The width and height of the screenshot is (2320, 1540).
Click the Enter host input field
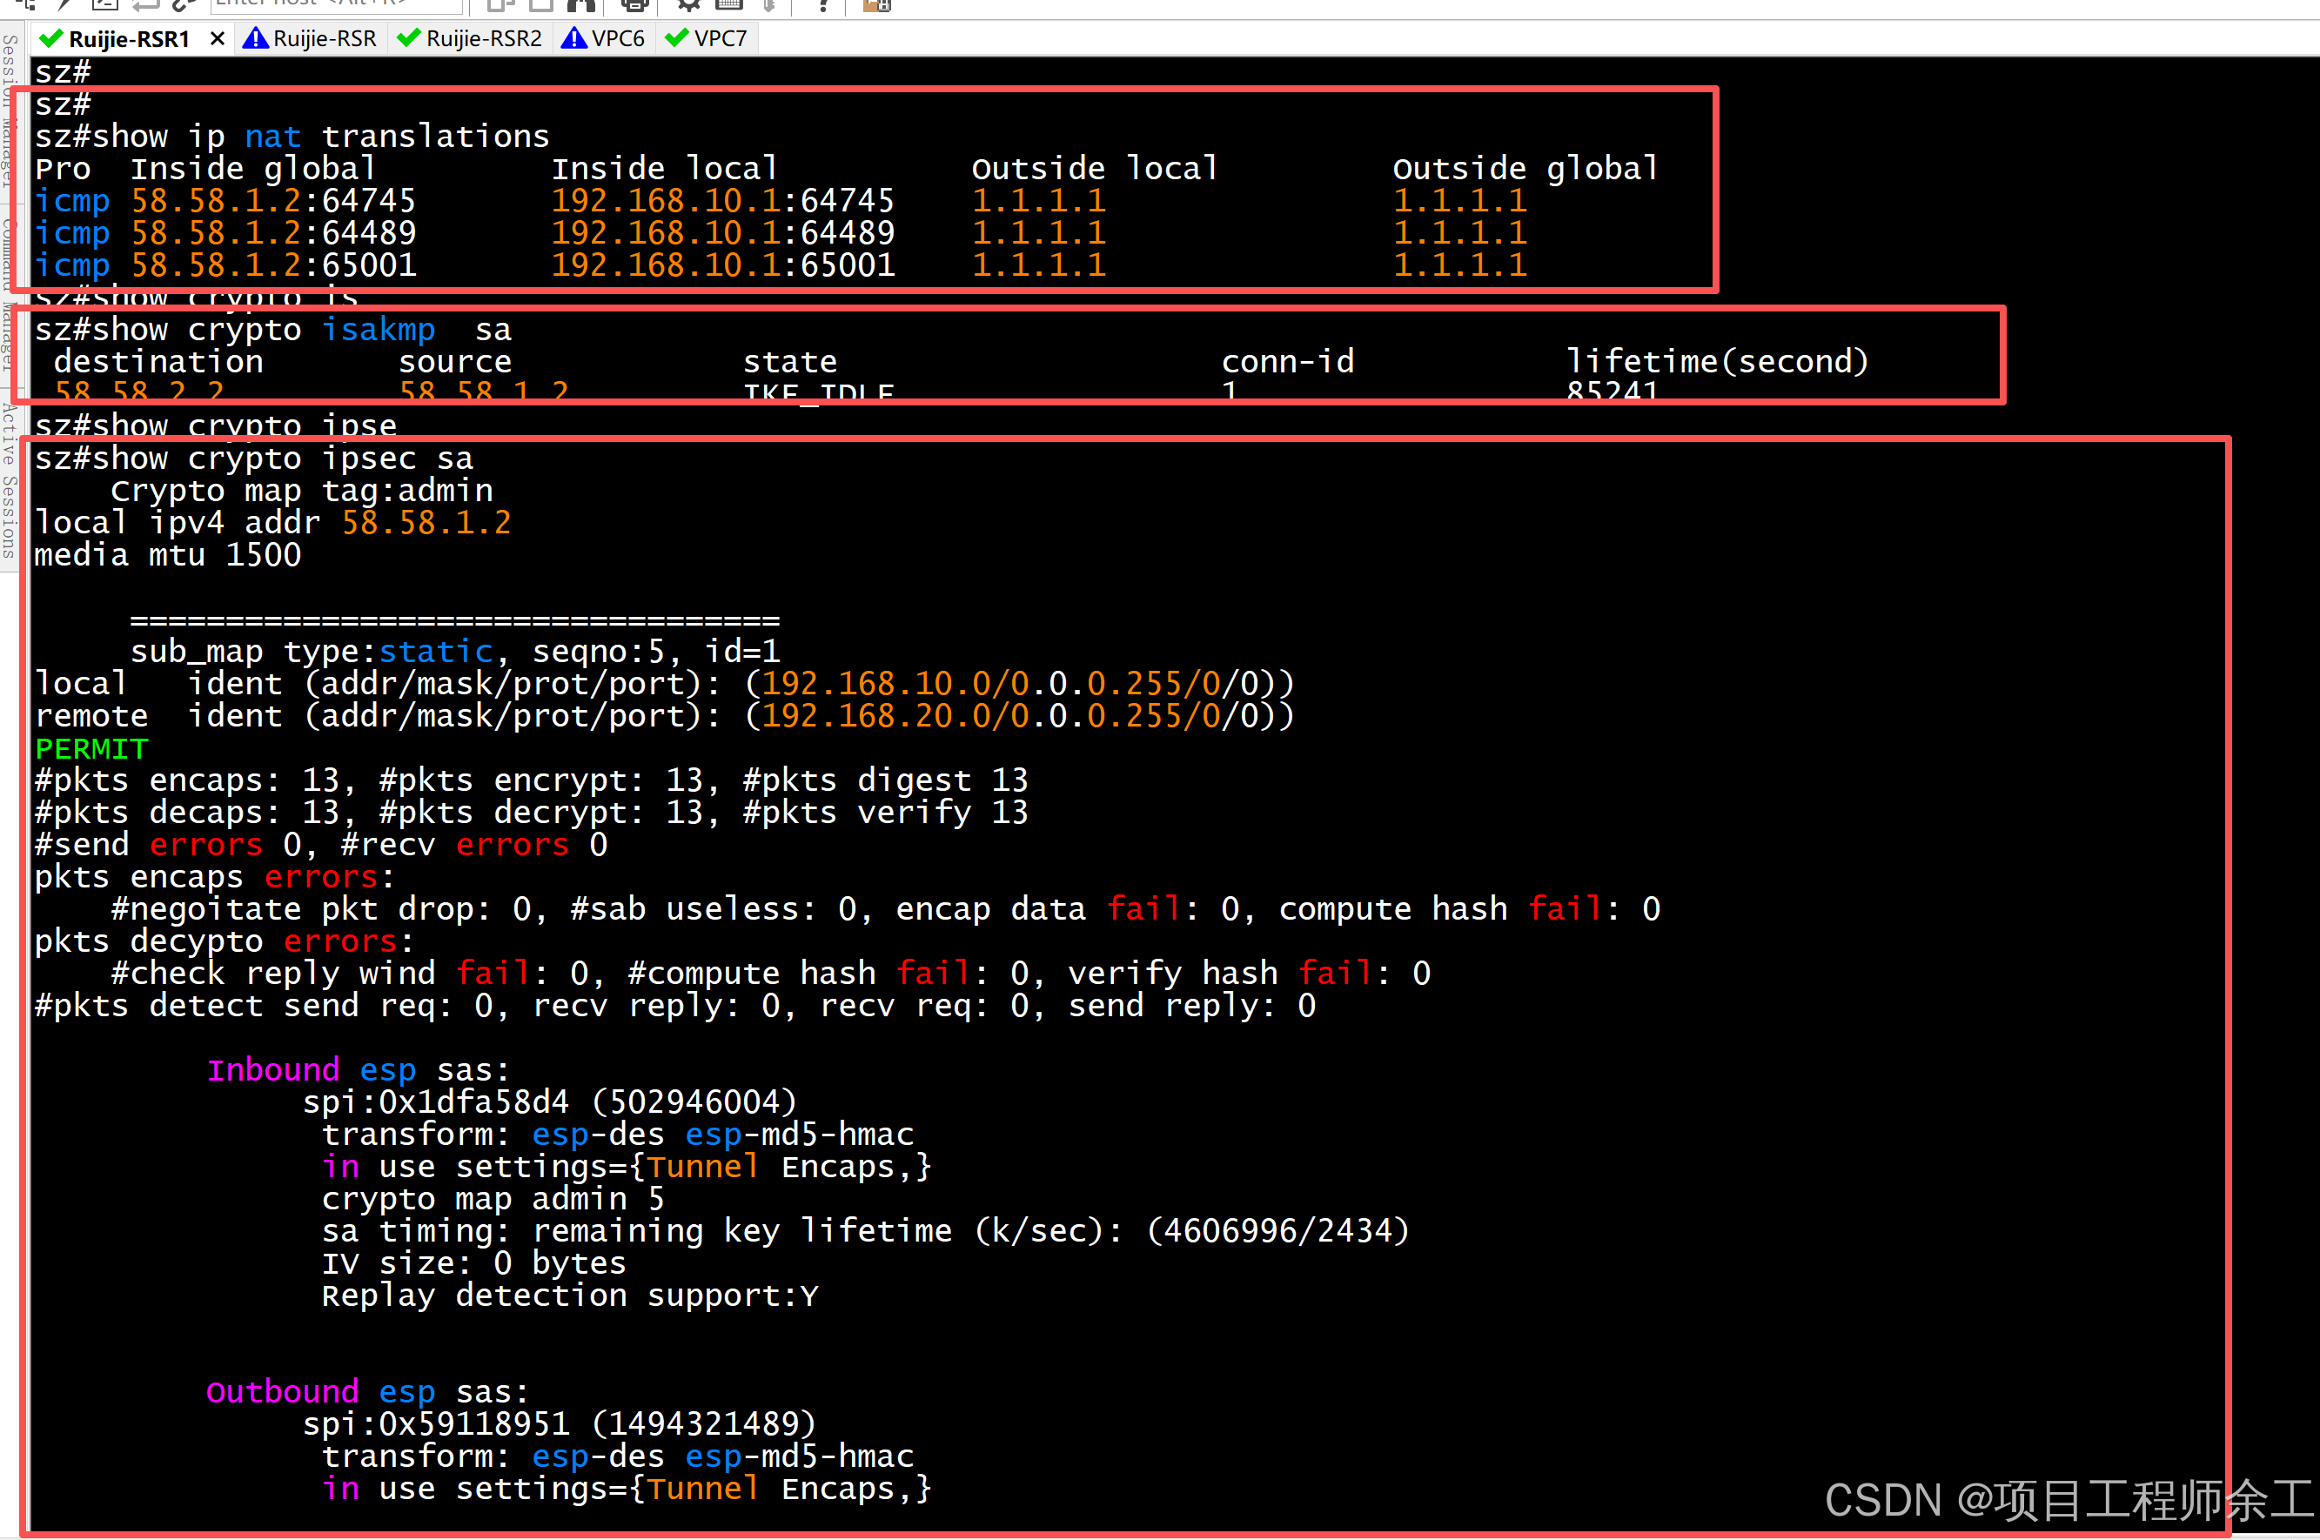coord(336,5)
